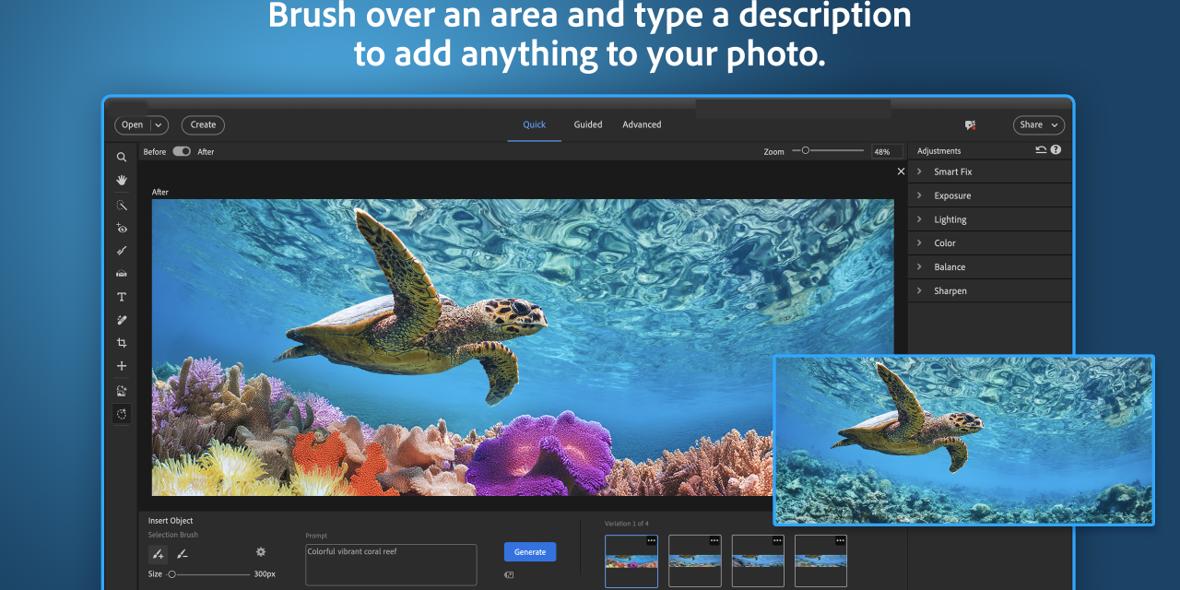Click the 'Insert Object' panel heading

pyautogui.click(x=171, y=521)
